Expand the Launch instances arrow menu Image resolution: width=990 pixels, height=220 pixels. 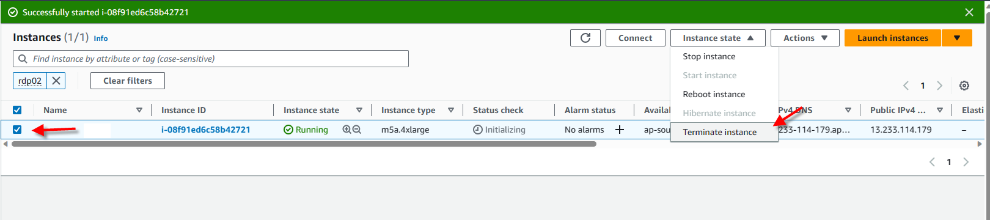point(957,38)
